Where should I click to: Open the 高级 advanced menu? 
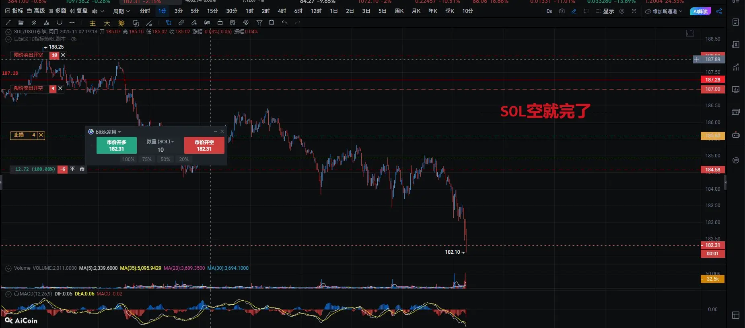click(x=36, y=11)
